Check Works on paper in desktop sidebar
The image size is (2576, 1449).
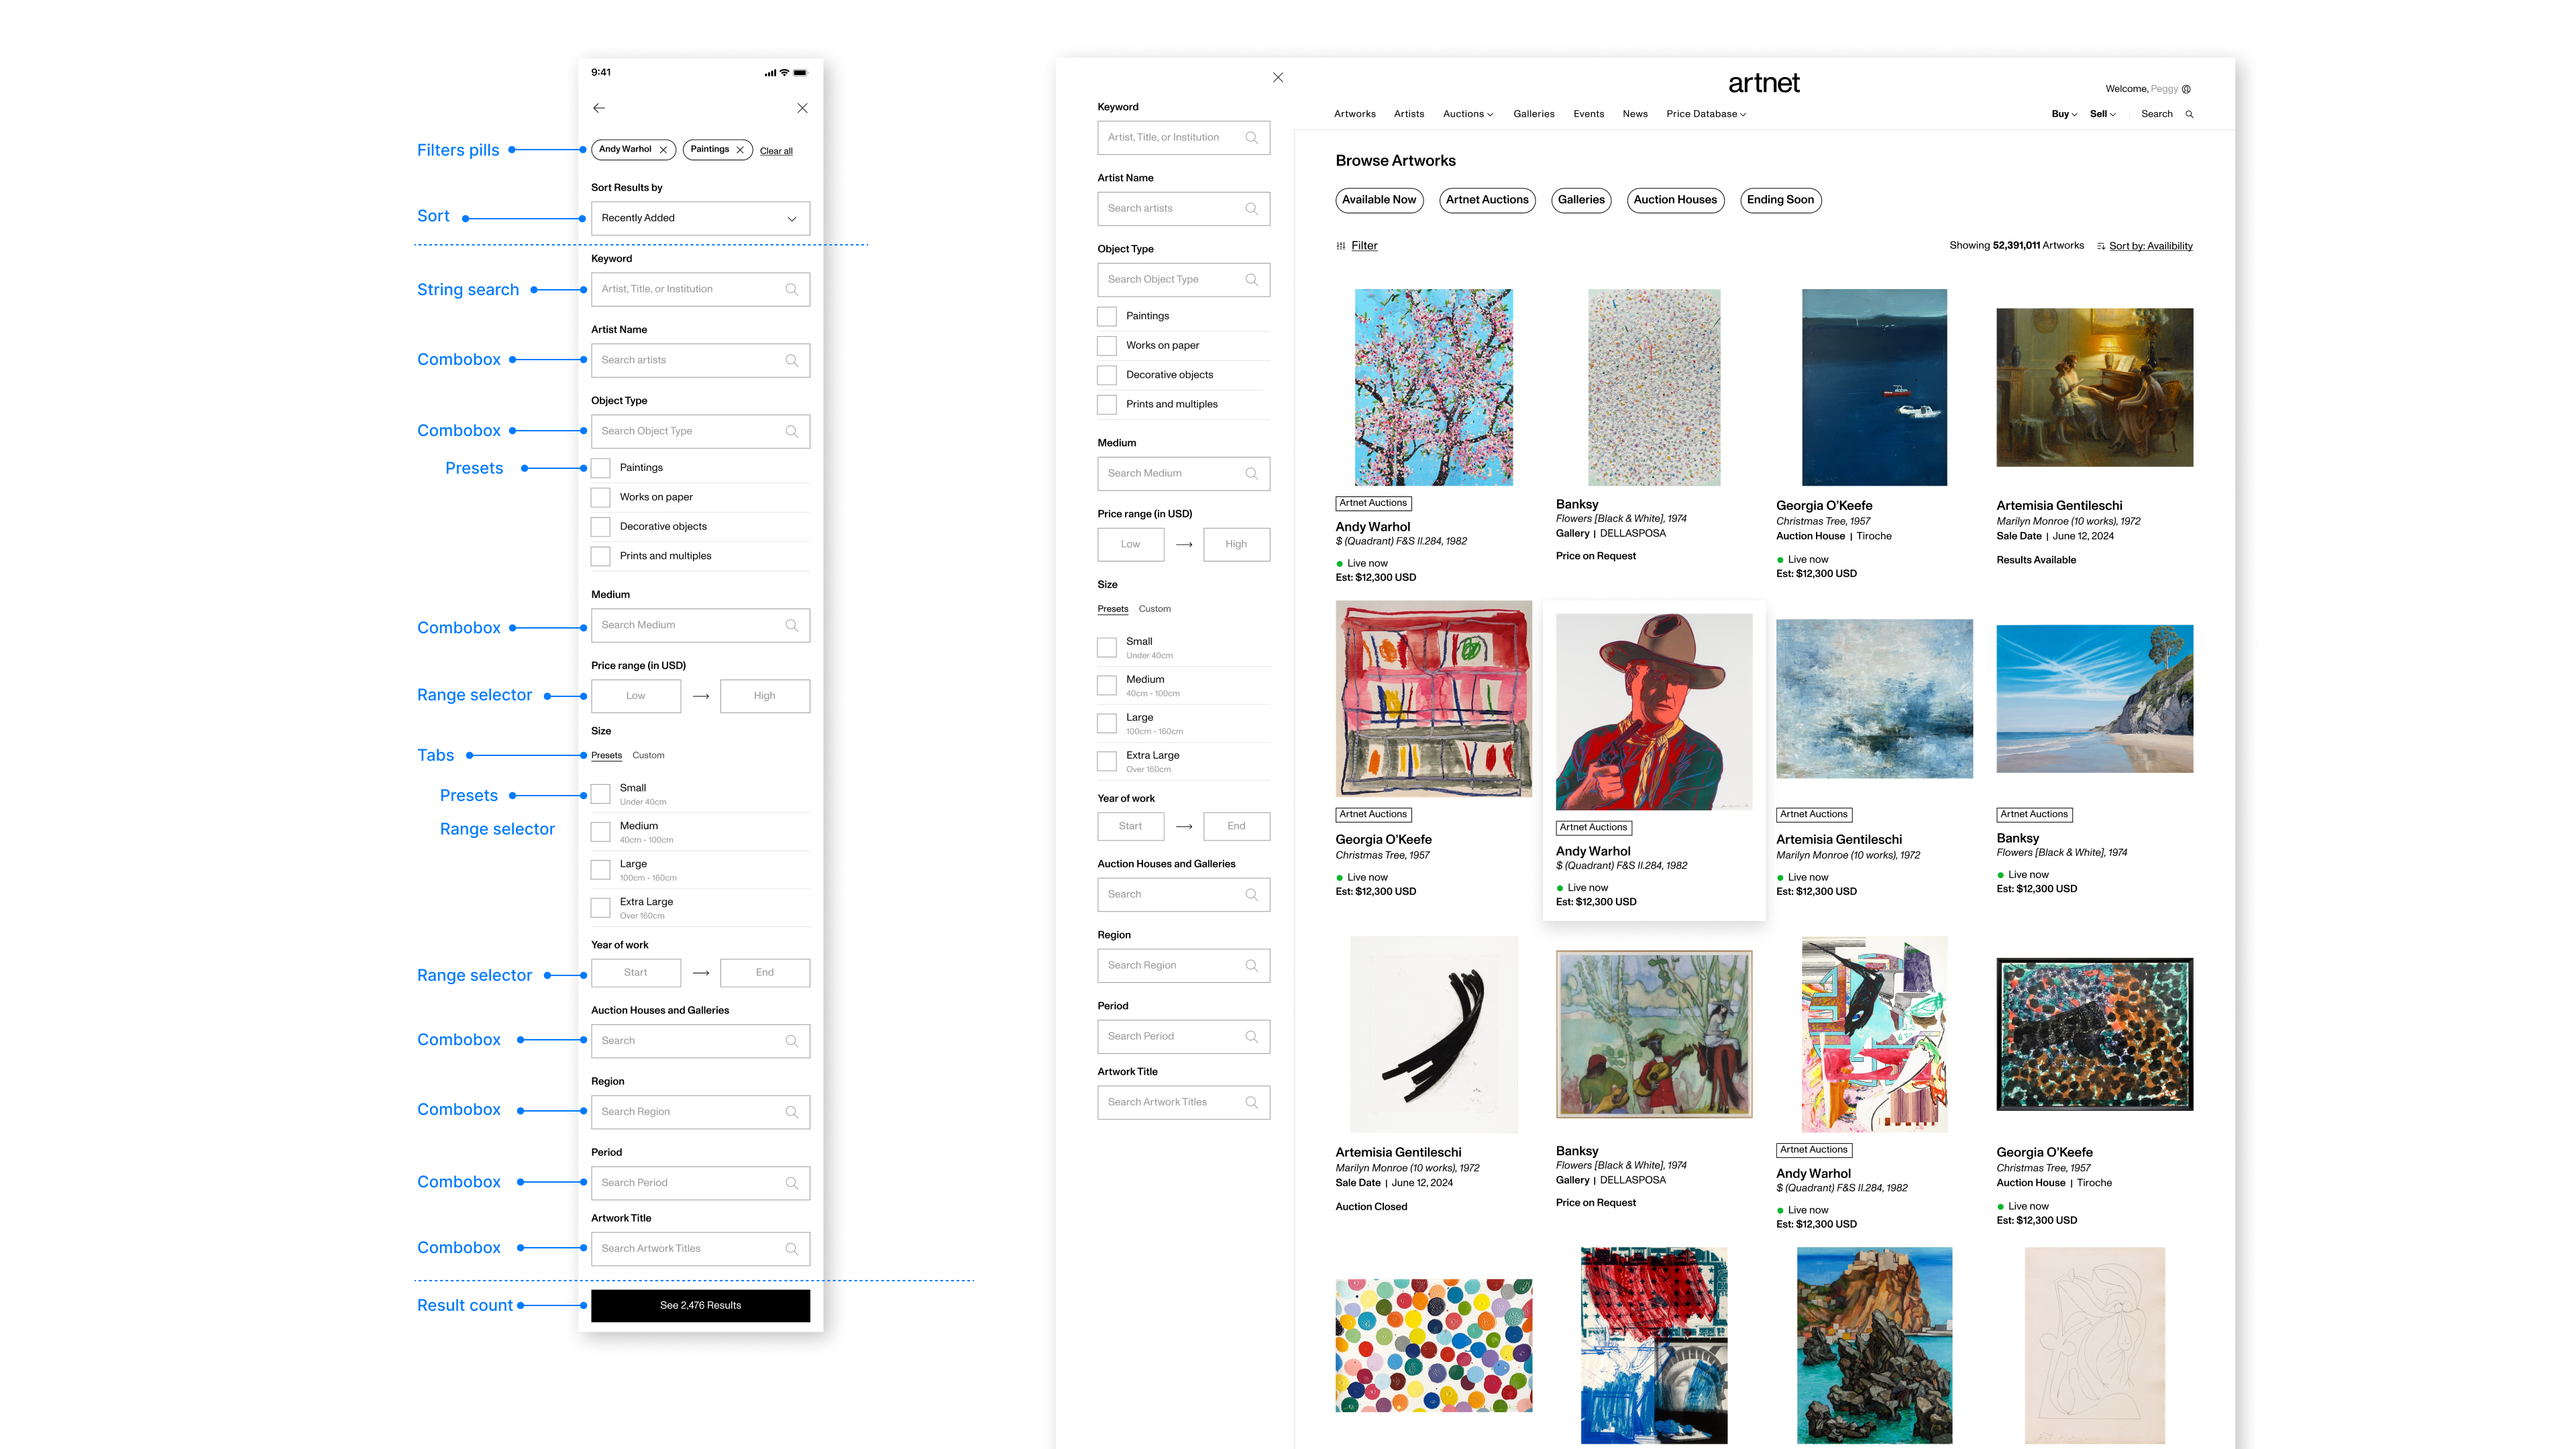1107,346
